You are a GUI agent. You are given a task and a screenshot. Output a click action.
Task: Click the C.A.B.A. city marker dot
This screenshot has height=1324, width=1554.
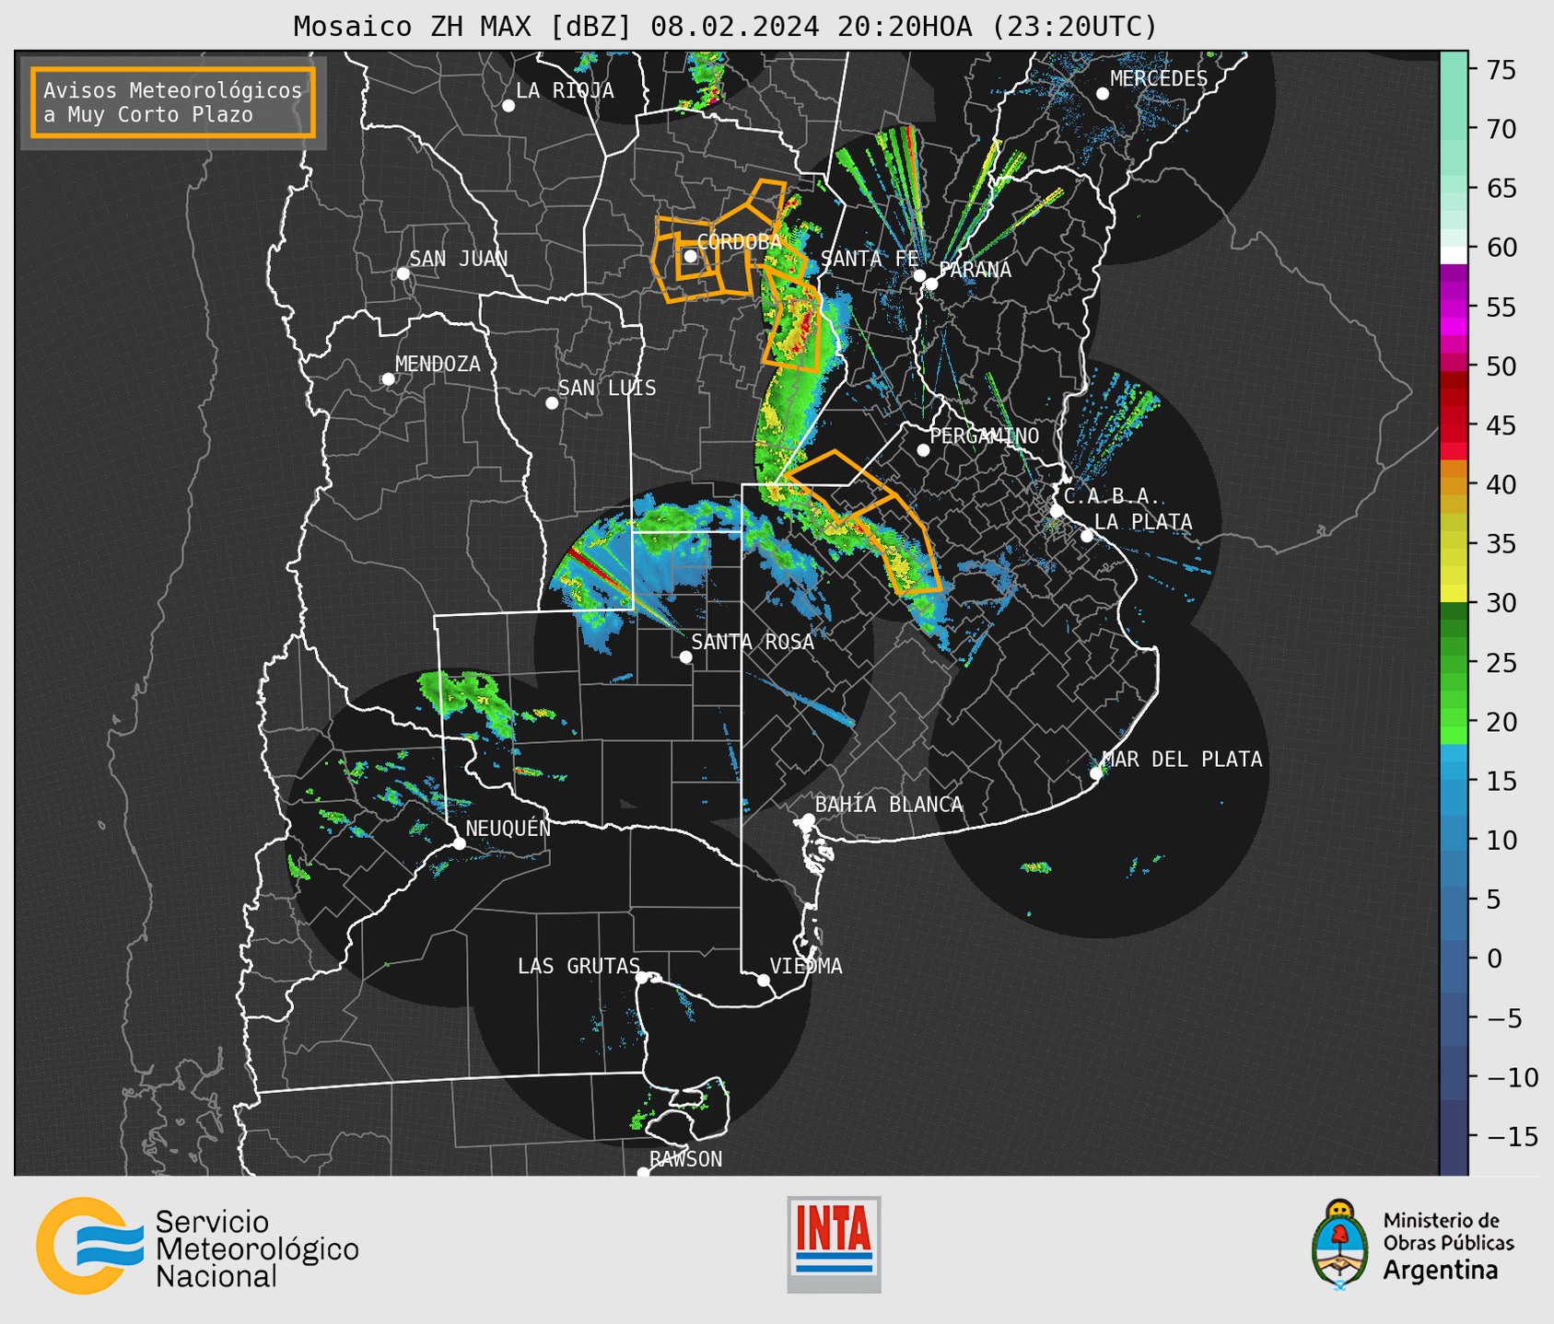pos(1057,511)
